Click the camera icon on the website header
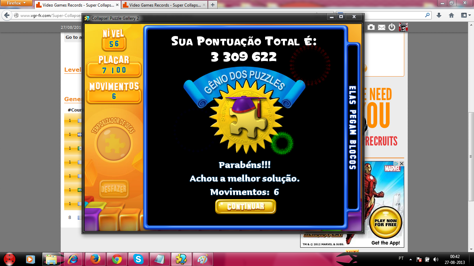The image size is (474, 266). 371,27
